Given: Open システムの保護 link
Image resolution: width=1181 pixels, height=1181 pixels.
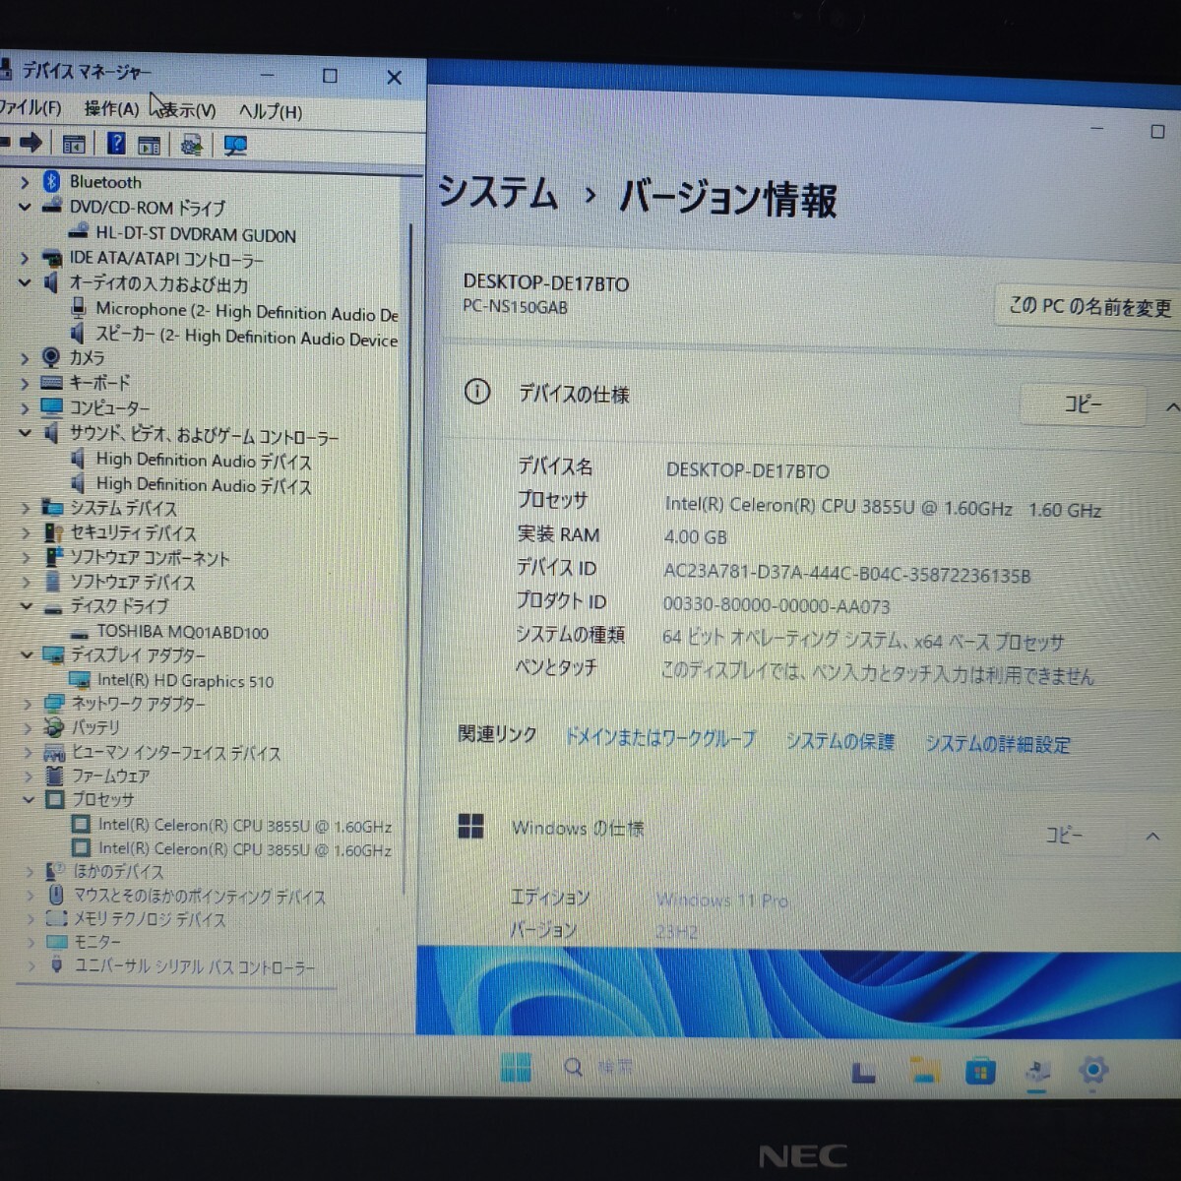Looking at the screenshot, I should click(840, 741).
